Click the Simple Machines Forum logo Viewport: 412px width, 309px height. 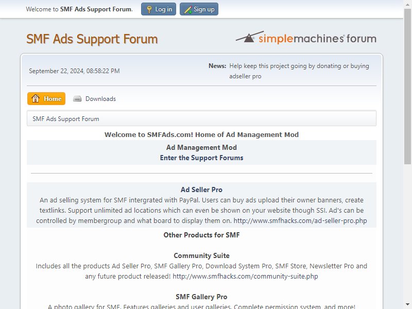(306, 37)
